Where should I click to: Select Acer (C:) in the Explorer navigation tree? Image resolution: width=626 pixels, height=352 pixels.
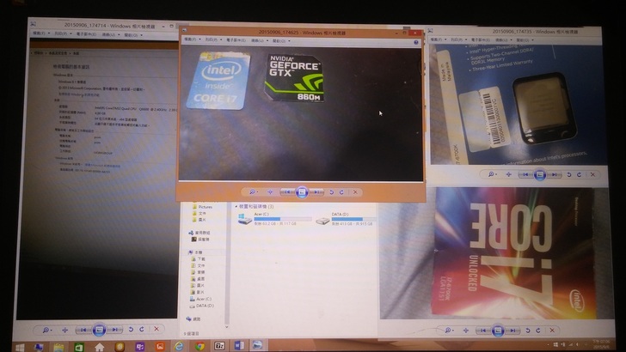coord(201,299)
